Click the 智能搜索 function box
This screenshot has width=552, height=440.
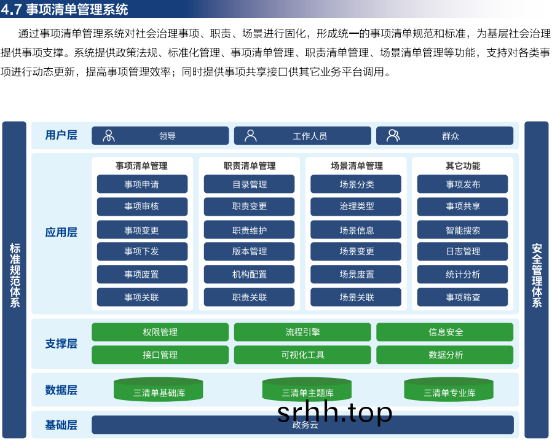(462, 230)
